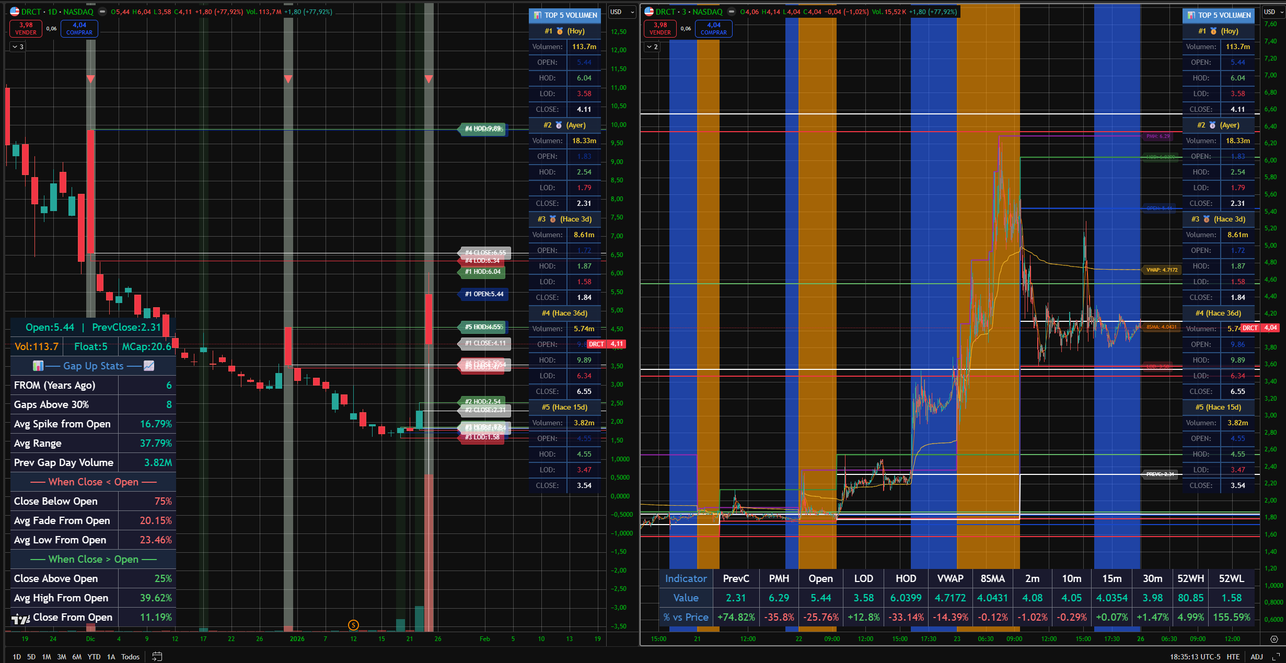This screenshot has width=1286, height=663.
Task: Click the #1 HOD:6.04 price label
Action: [x=482, y=272]
